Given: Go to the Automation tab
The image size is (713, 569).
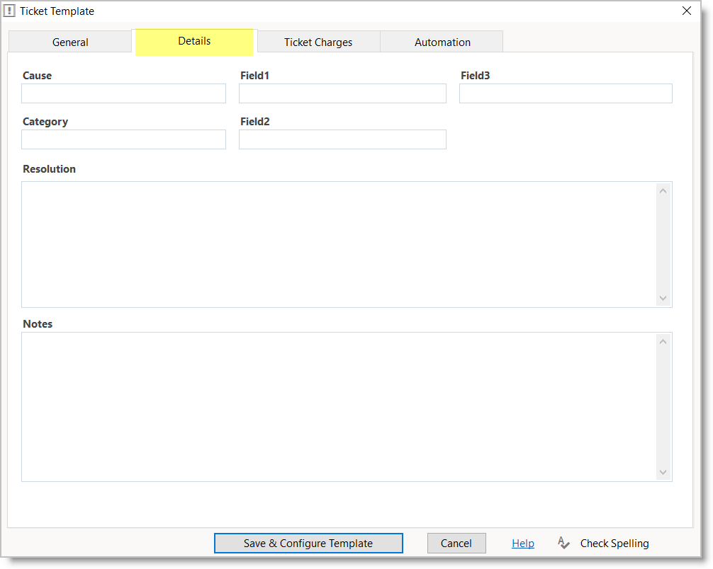Looking at the screenshot, I should tap(442, 42).
